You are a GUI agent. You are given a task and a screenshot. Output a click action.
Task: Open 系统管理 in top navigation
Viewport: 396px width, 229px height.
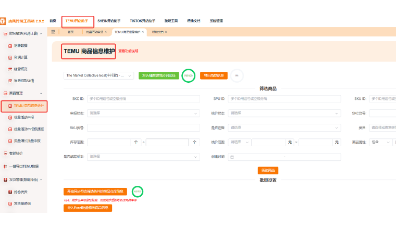pyautogui.click(x=216, y=21)
